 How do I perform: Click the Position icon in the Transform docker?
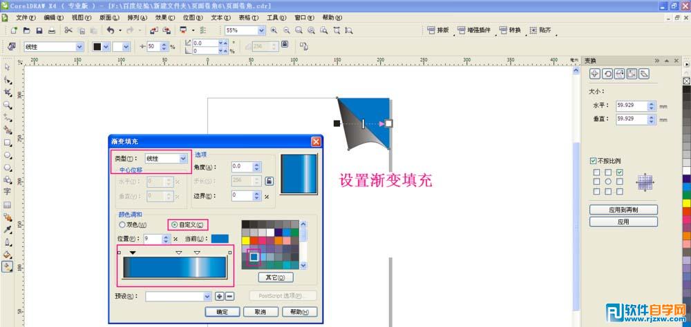595,74
